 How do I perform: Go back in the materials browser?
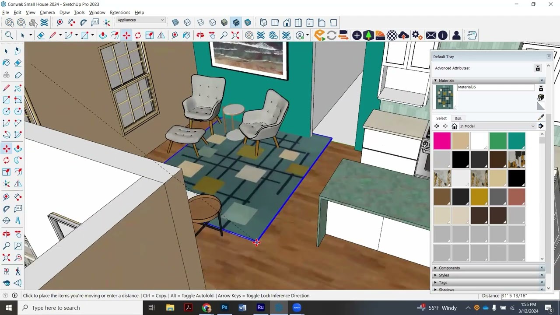[x=437, y=126]
